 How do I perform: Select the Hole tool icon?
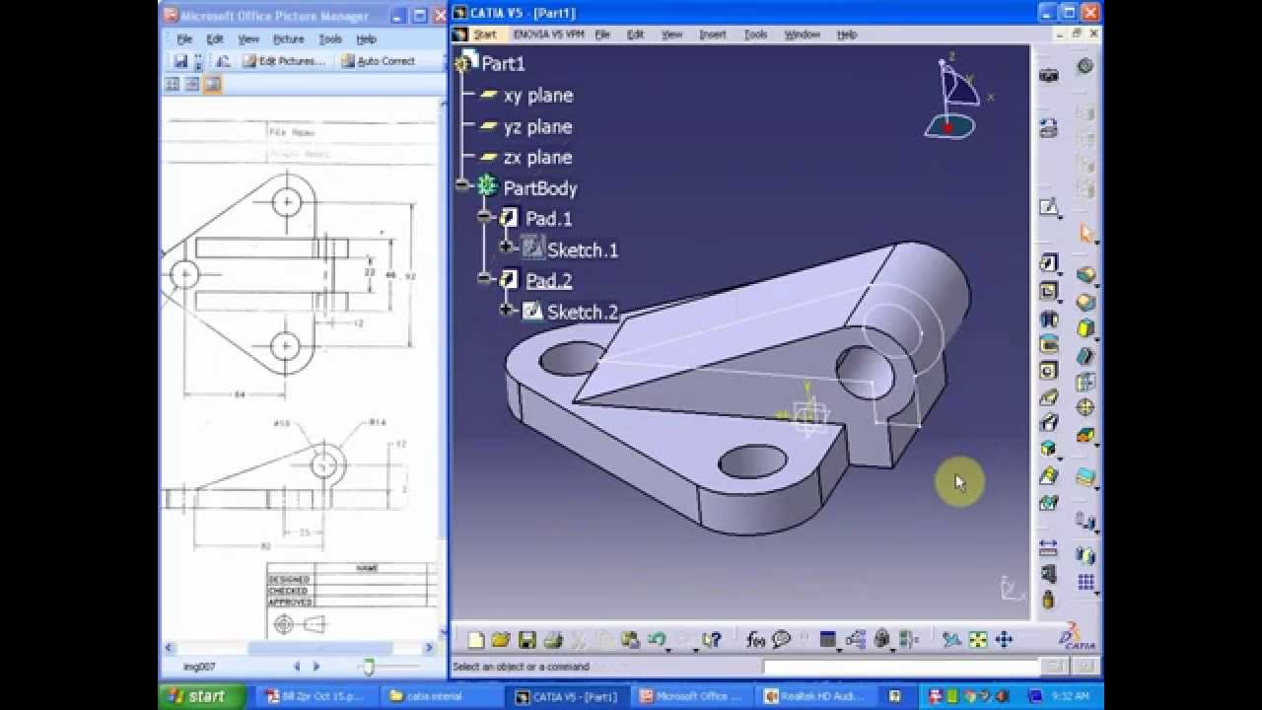coord(1049,371)
